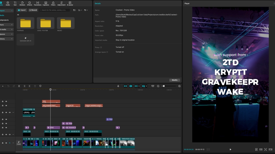Screen dimensions: 275x154
Task: Toggle eye icon on main video track
Action: pos(6,143)
